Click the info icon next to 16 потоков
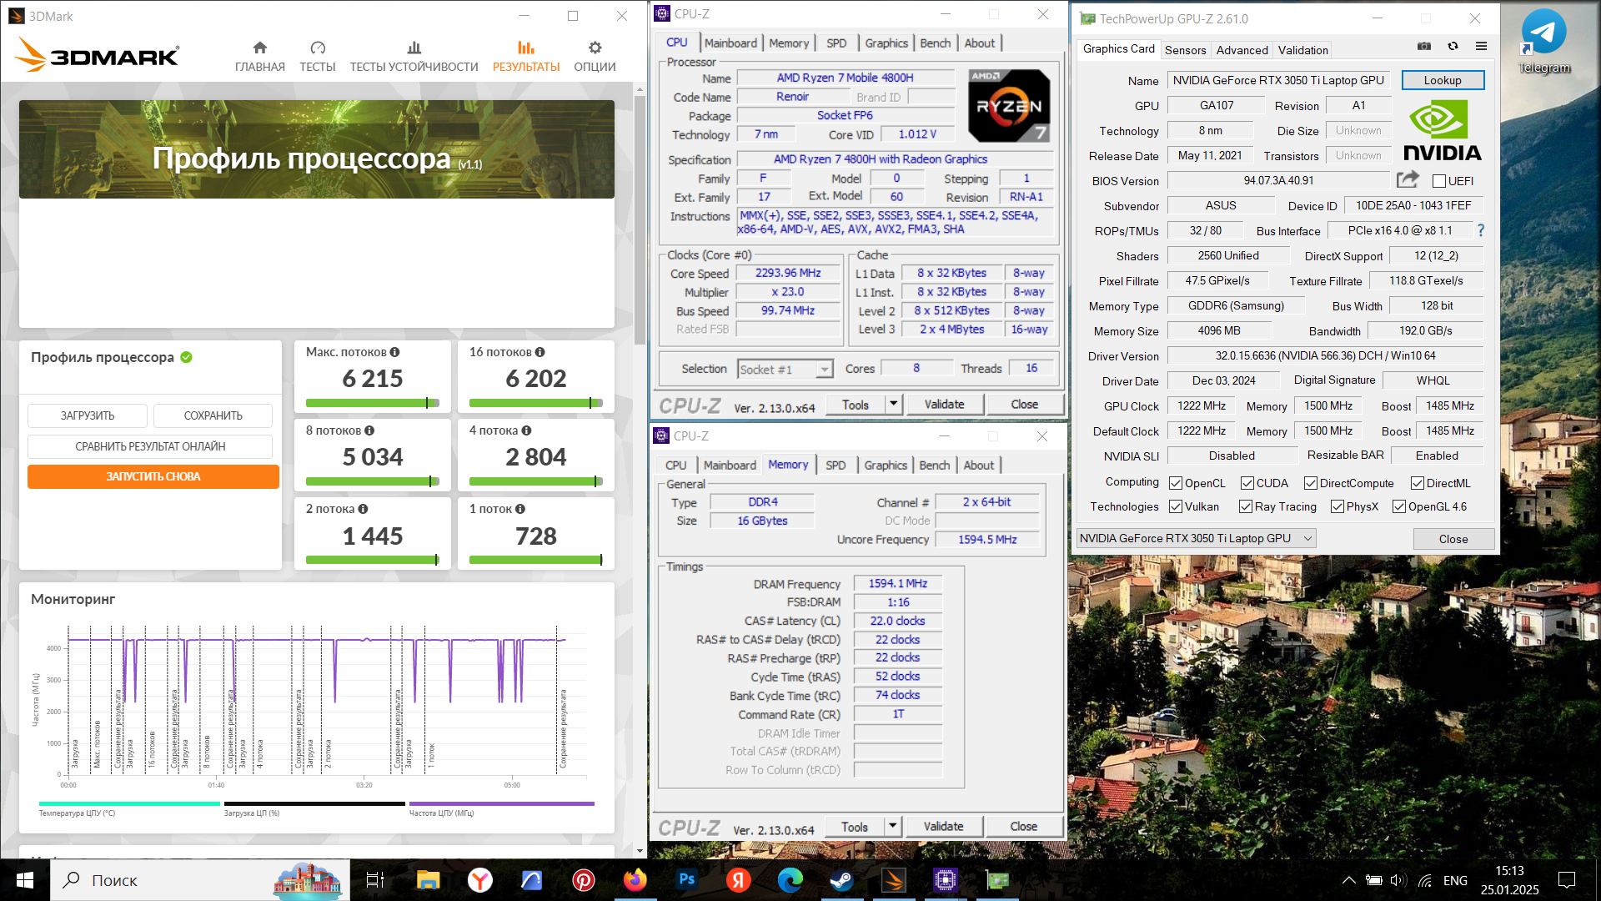 (x=540, y=352)
